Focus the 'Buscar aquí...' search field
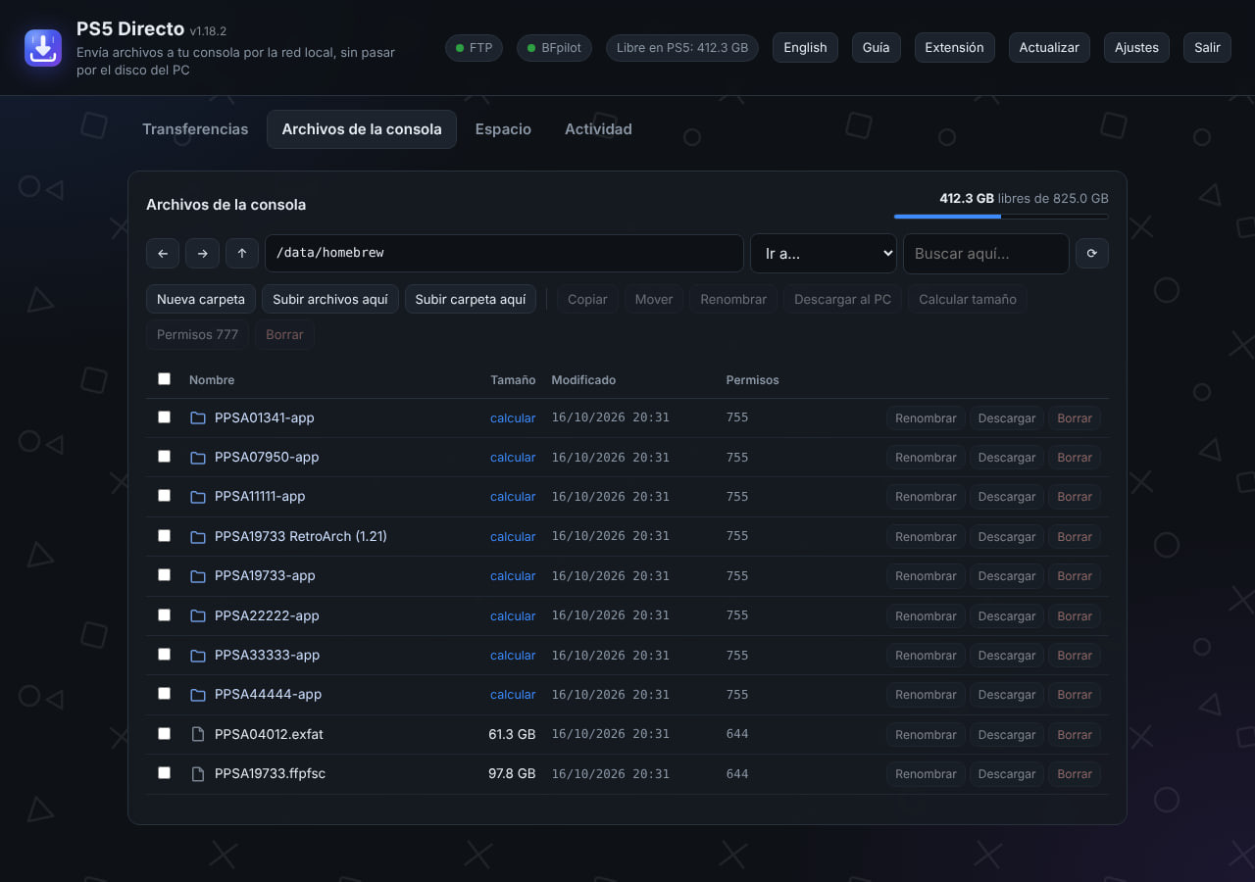 [986, 253]
